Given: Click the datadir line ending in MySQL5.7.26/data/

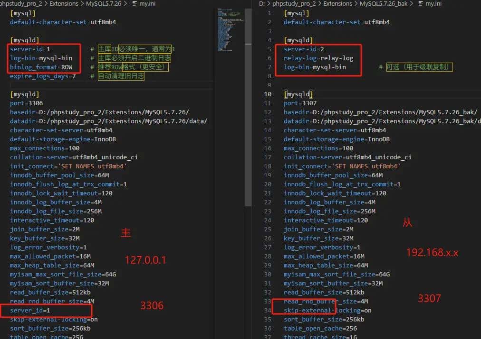Looking at the screenshot, I should coord(108,121).
